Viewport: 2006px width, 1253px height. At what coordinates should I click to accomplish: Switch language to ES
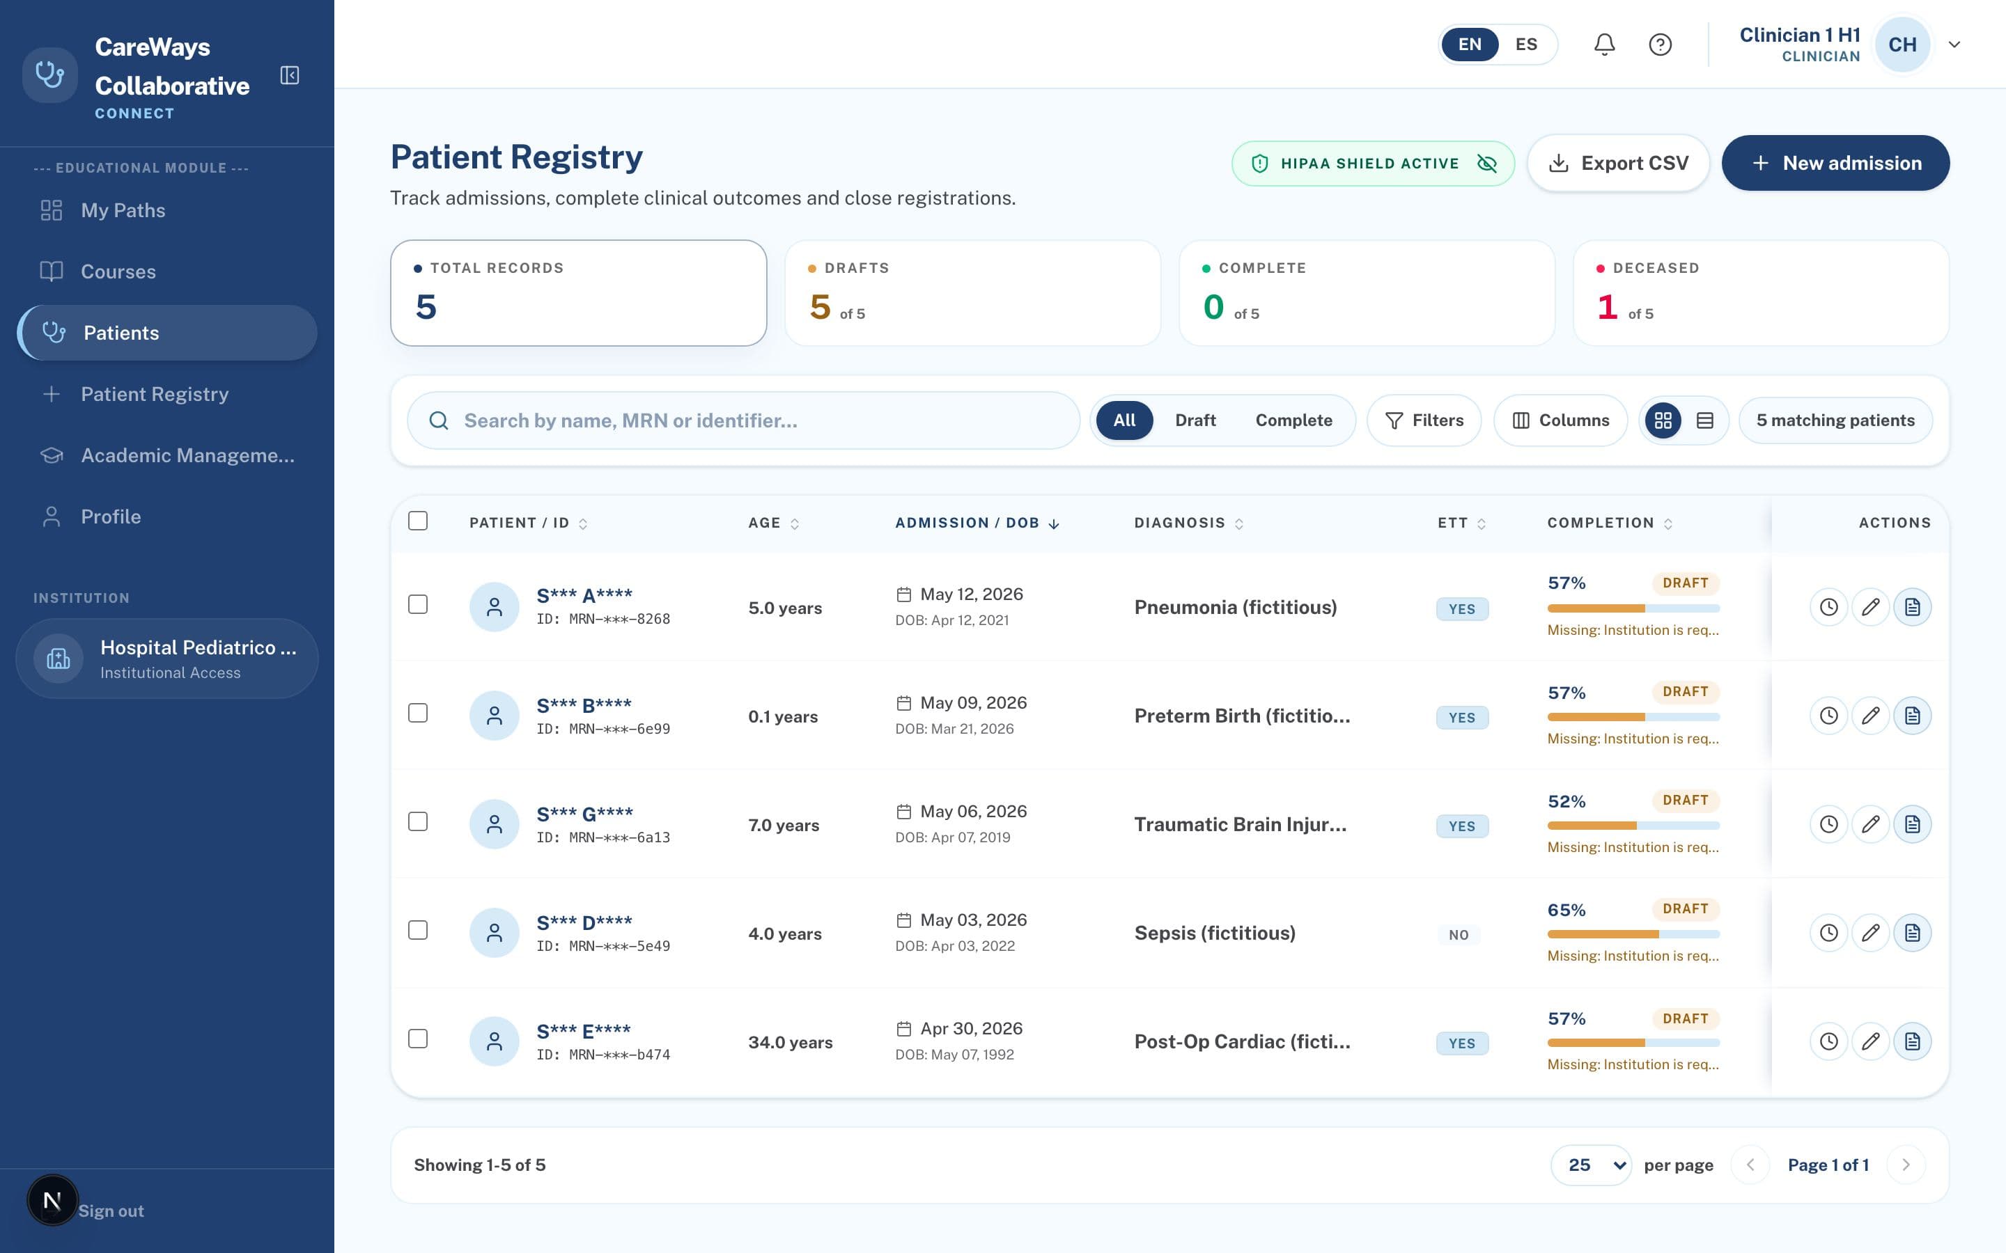[x=1526, y=45]
